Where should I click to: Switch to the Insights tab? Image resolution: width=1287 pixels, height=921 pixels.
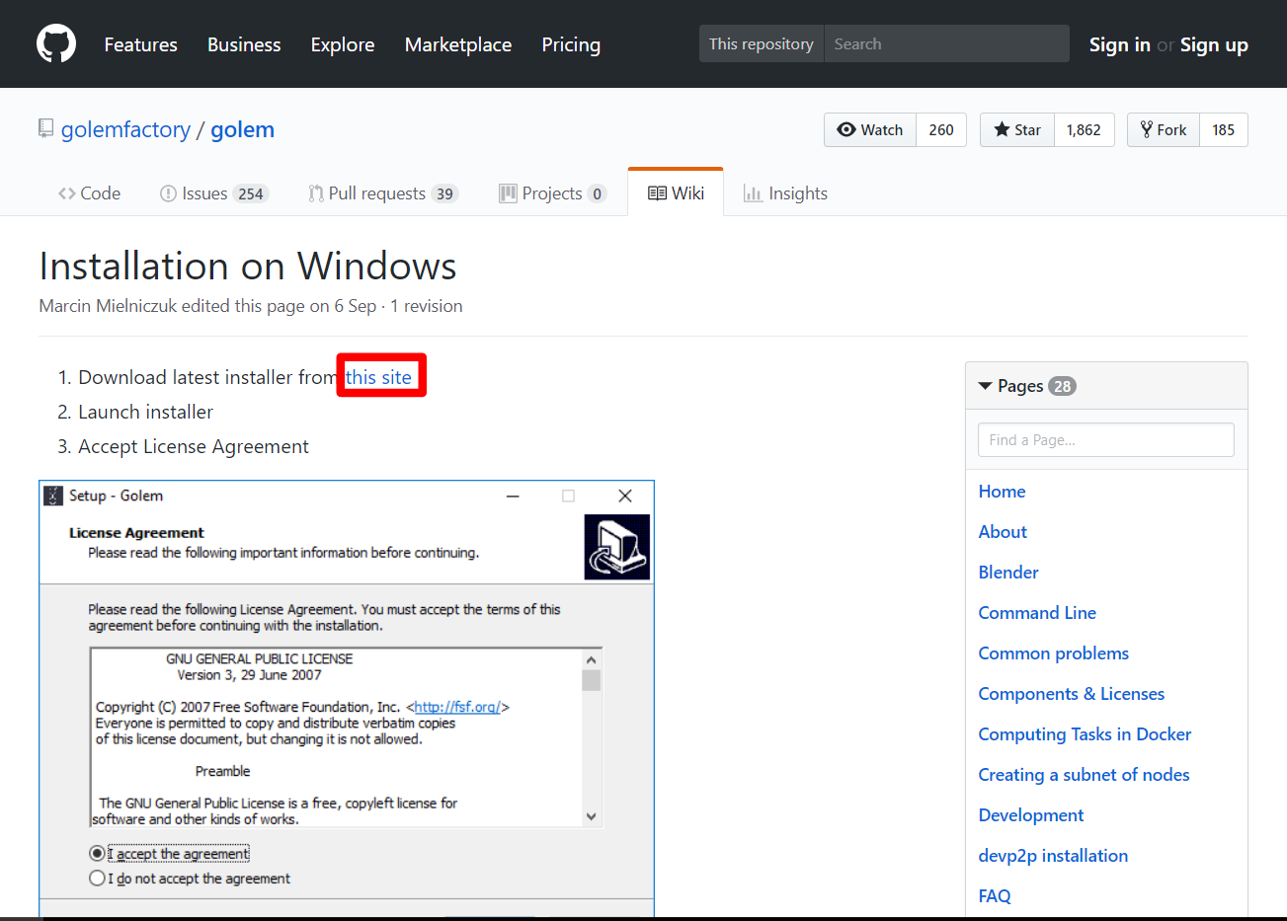pyautogui.click(x=786, y=193)
